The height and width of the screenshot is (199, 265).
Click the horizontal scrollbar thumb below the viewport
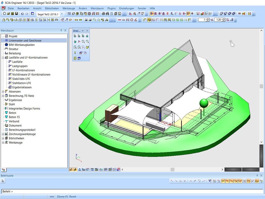click(172, 169)
